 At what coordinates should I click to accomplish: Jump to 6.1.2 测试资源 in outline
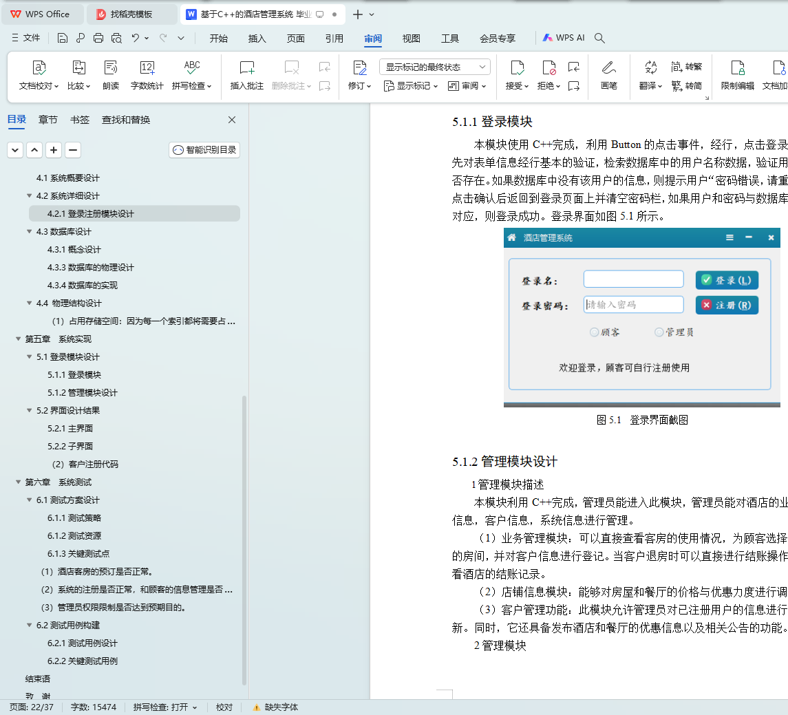coord(74,536)
